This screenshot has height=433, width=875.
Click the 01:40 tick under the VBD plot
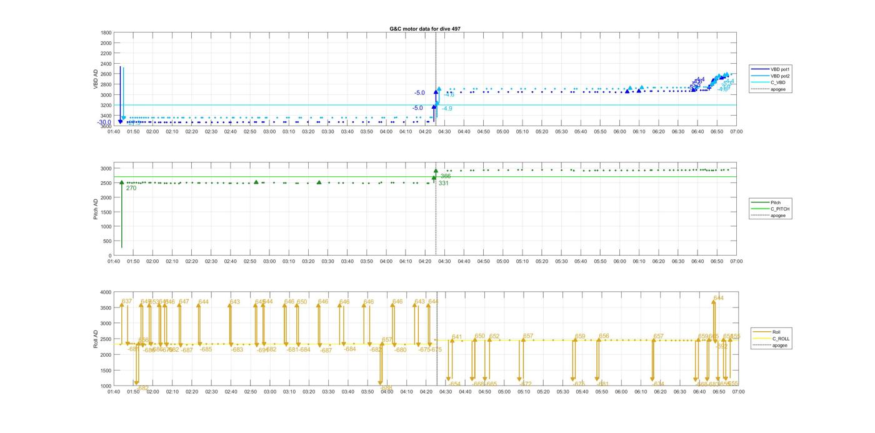(x=114, y=131)
